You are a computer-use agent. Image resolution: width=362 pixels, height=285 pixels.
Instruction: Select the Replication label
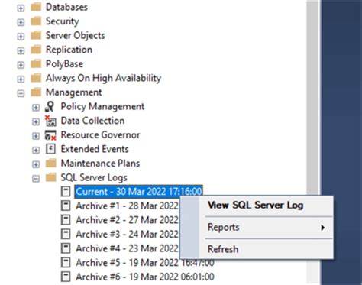[x=69, y=50]
